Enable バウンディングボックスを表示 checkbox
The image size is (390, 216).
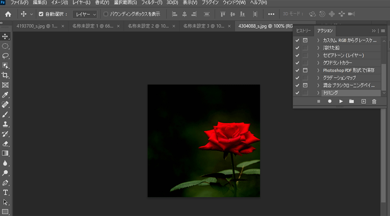point(106,14)
